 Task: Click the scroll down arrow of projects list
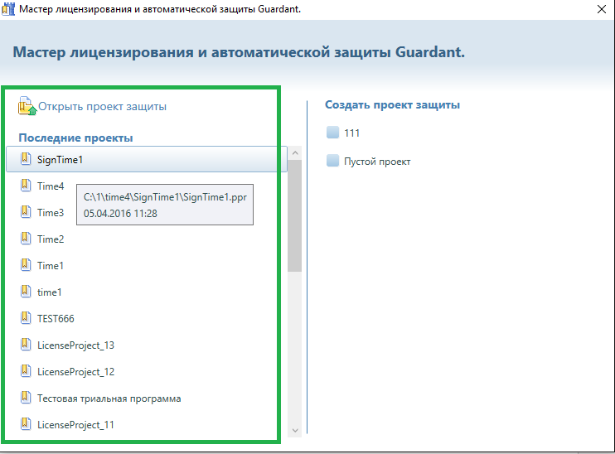click(x=294, y=430)
